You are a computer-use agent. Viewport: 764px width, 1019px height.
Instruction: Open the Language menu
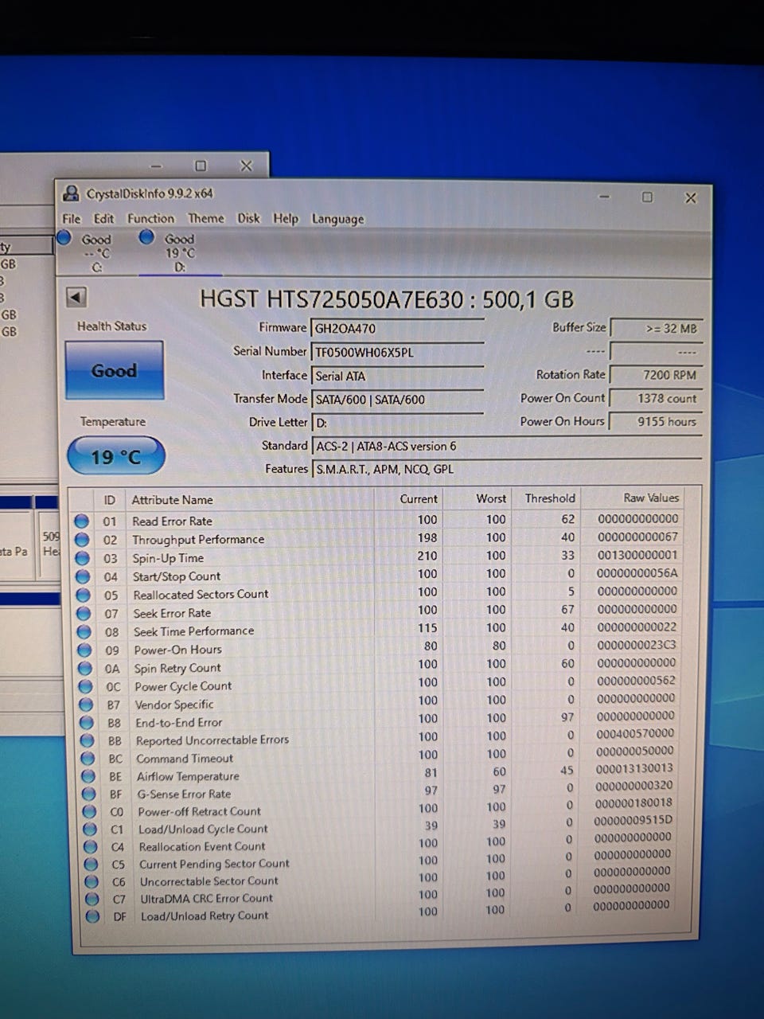pos(337,219)
